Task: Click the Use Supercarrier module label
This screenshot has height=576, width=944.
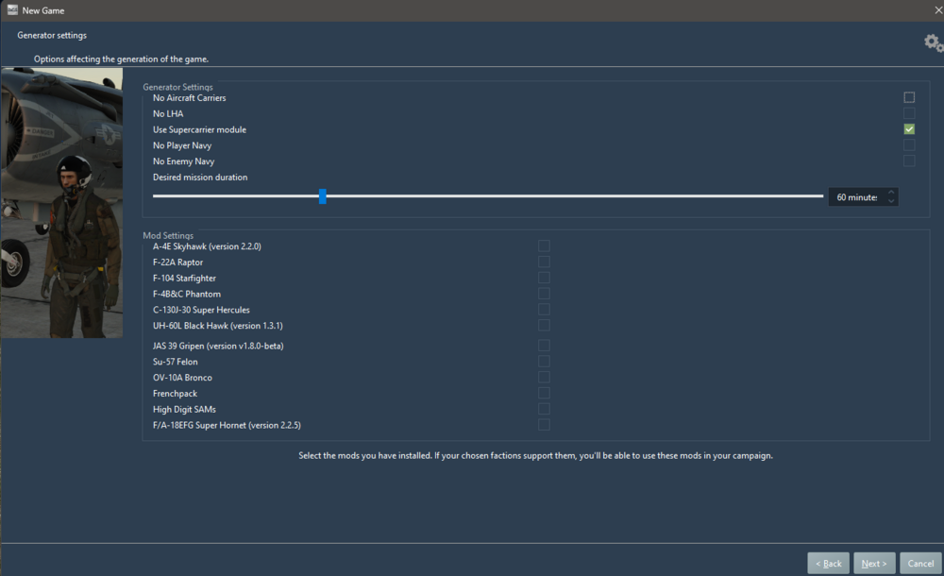Action: 199,129
